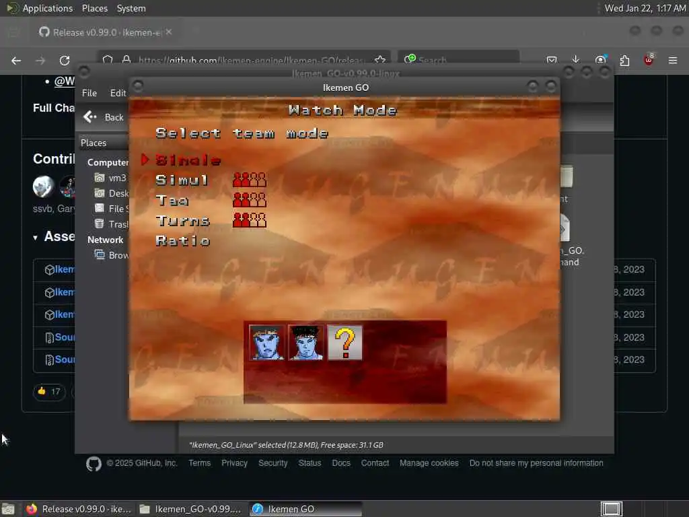Image resolution: width=689 pixels, height=517 pixels.
Task: Open the Contact footer link
Action: click(x=375, y=463)
